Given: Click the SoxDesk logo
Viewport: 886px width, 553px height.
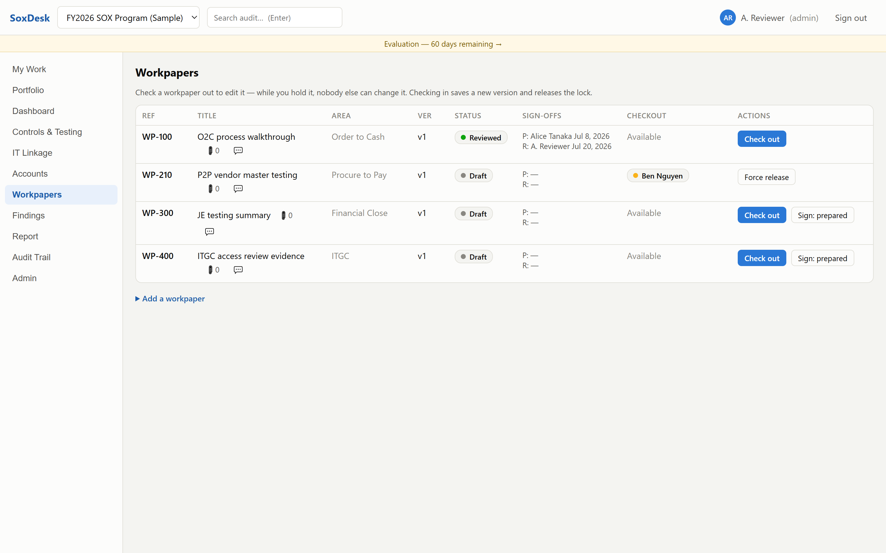Looking at the screenshot, I should pos(30,18).
